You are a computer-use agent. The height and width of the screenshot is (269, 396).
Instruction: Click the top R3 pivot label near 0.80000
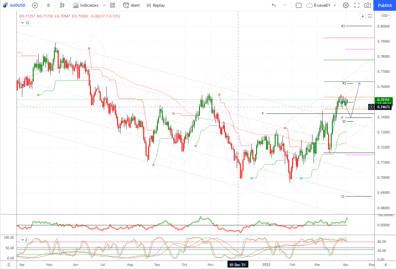(x=343, y=26)
